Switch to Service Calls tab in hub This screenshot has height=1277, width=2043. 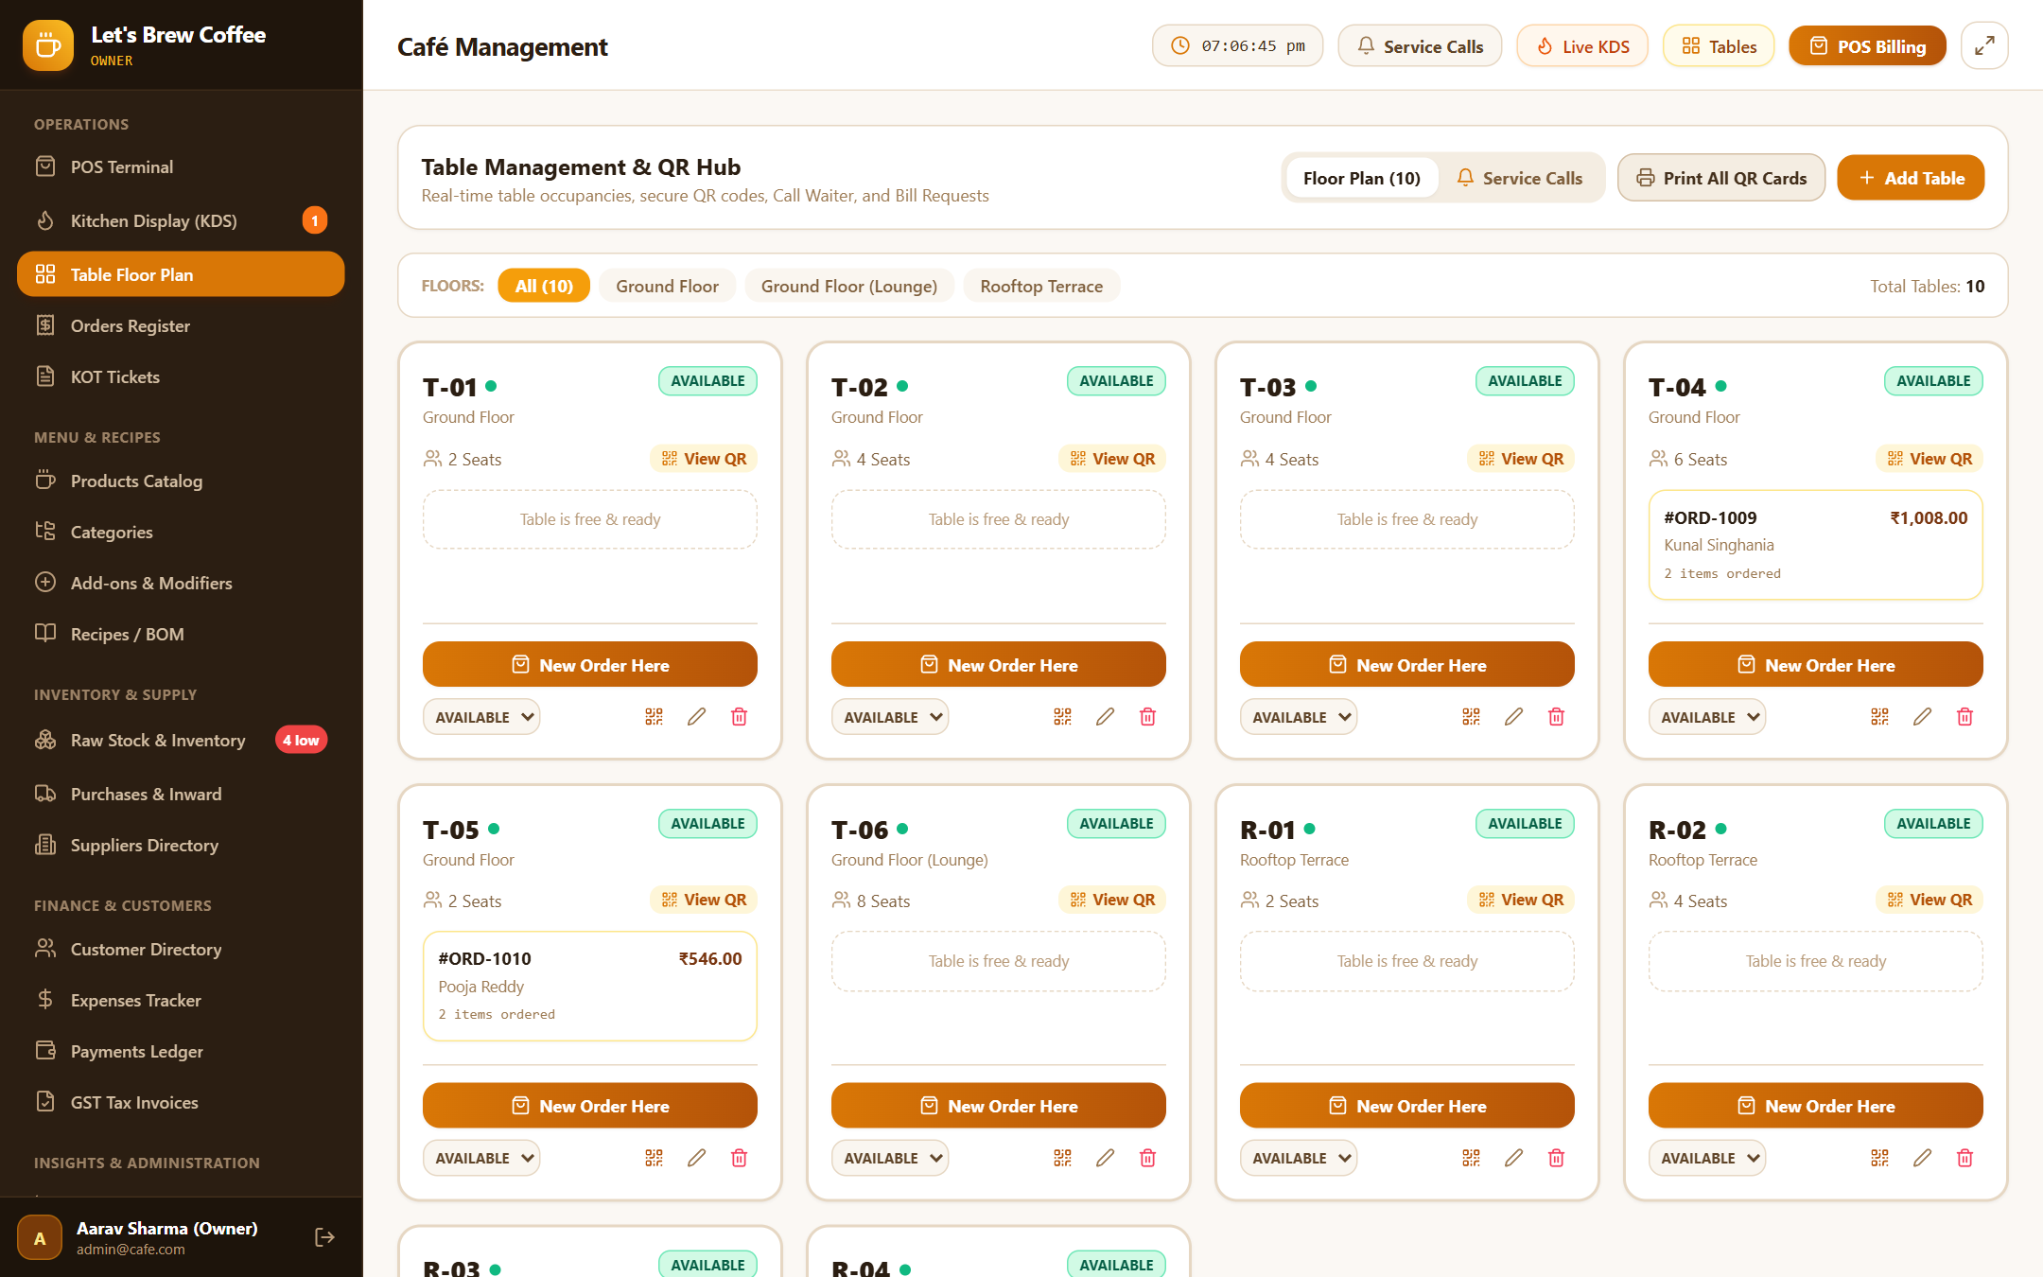pos(1519,178)
